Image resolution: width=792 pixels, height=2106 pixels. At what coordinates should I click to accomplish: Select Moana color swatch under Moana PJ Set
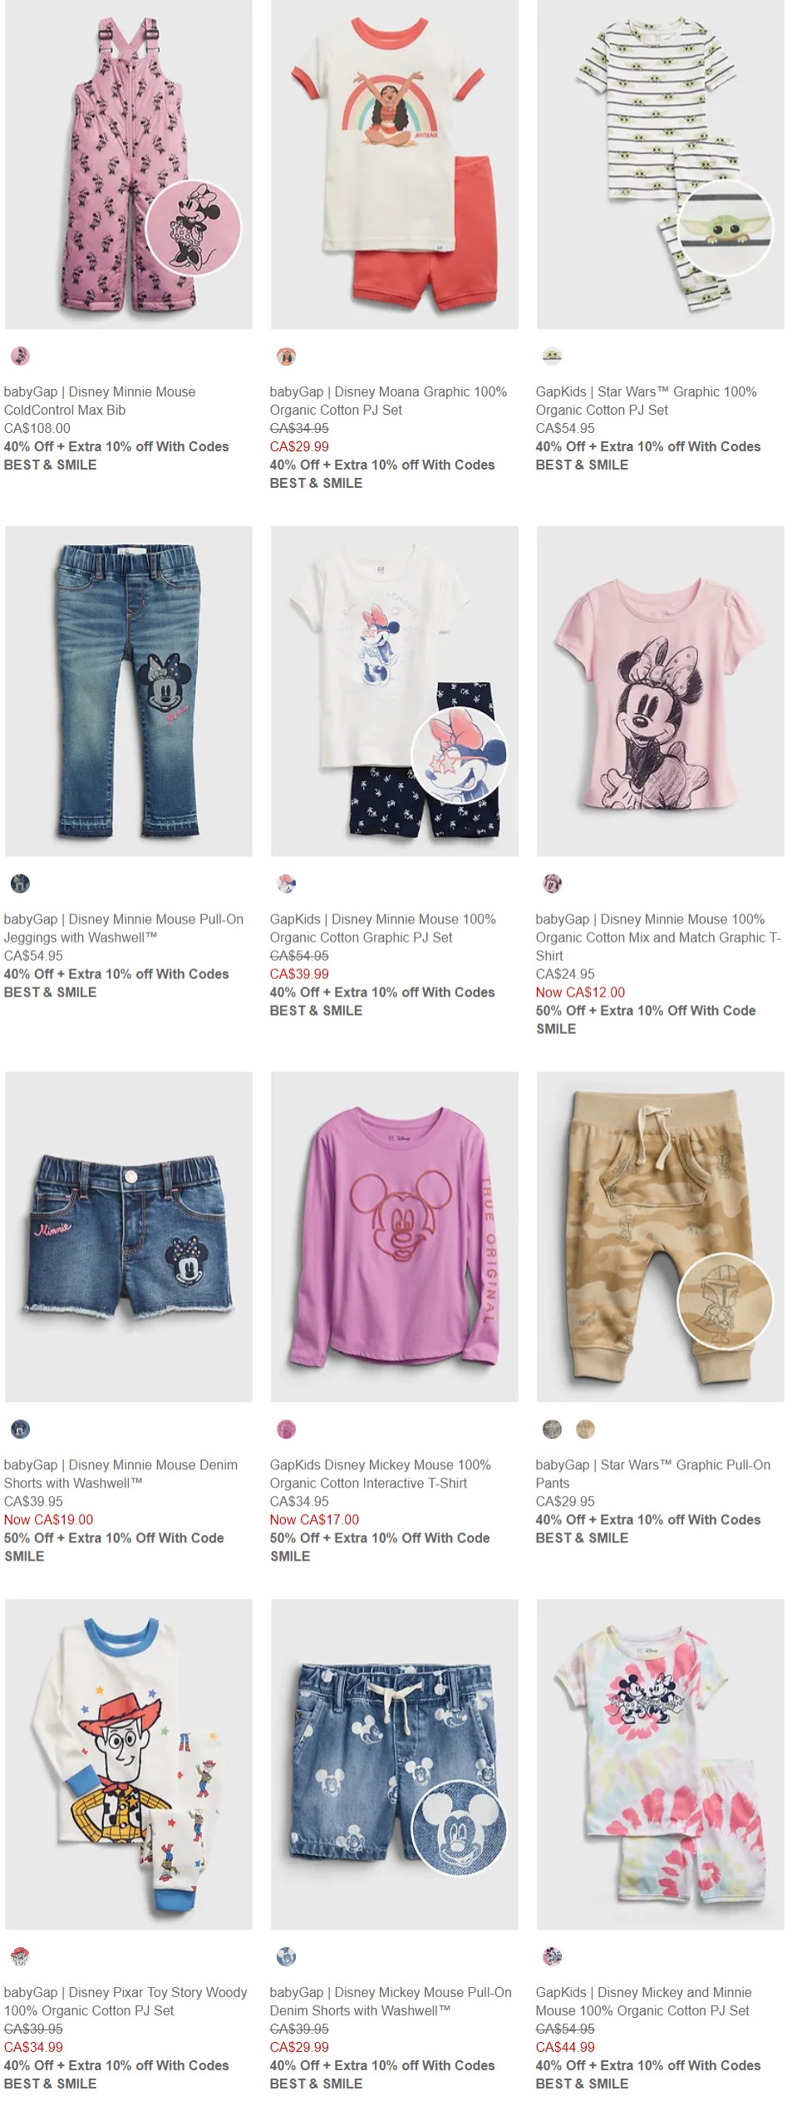coord(286,357)
